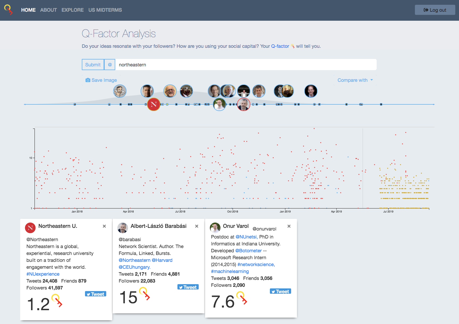Click the Followers 41,597 text
This screenshot has width=459, height=324.
(45, 288)
